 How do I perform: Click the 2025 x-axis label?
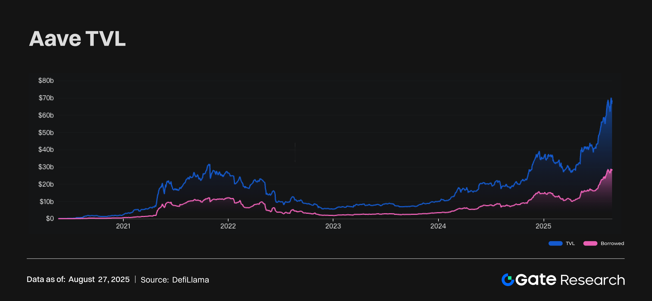coord(543,226)
